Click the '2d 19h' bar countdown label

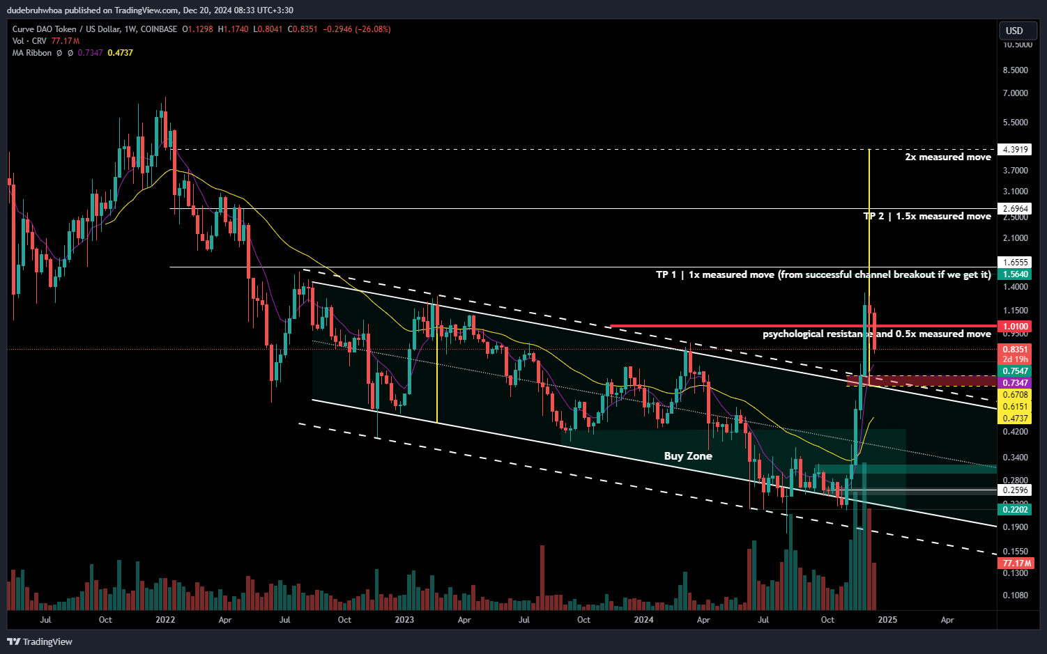[1015, 359]
